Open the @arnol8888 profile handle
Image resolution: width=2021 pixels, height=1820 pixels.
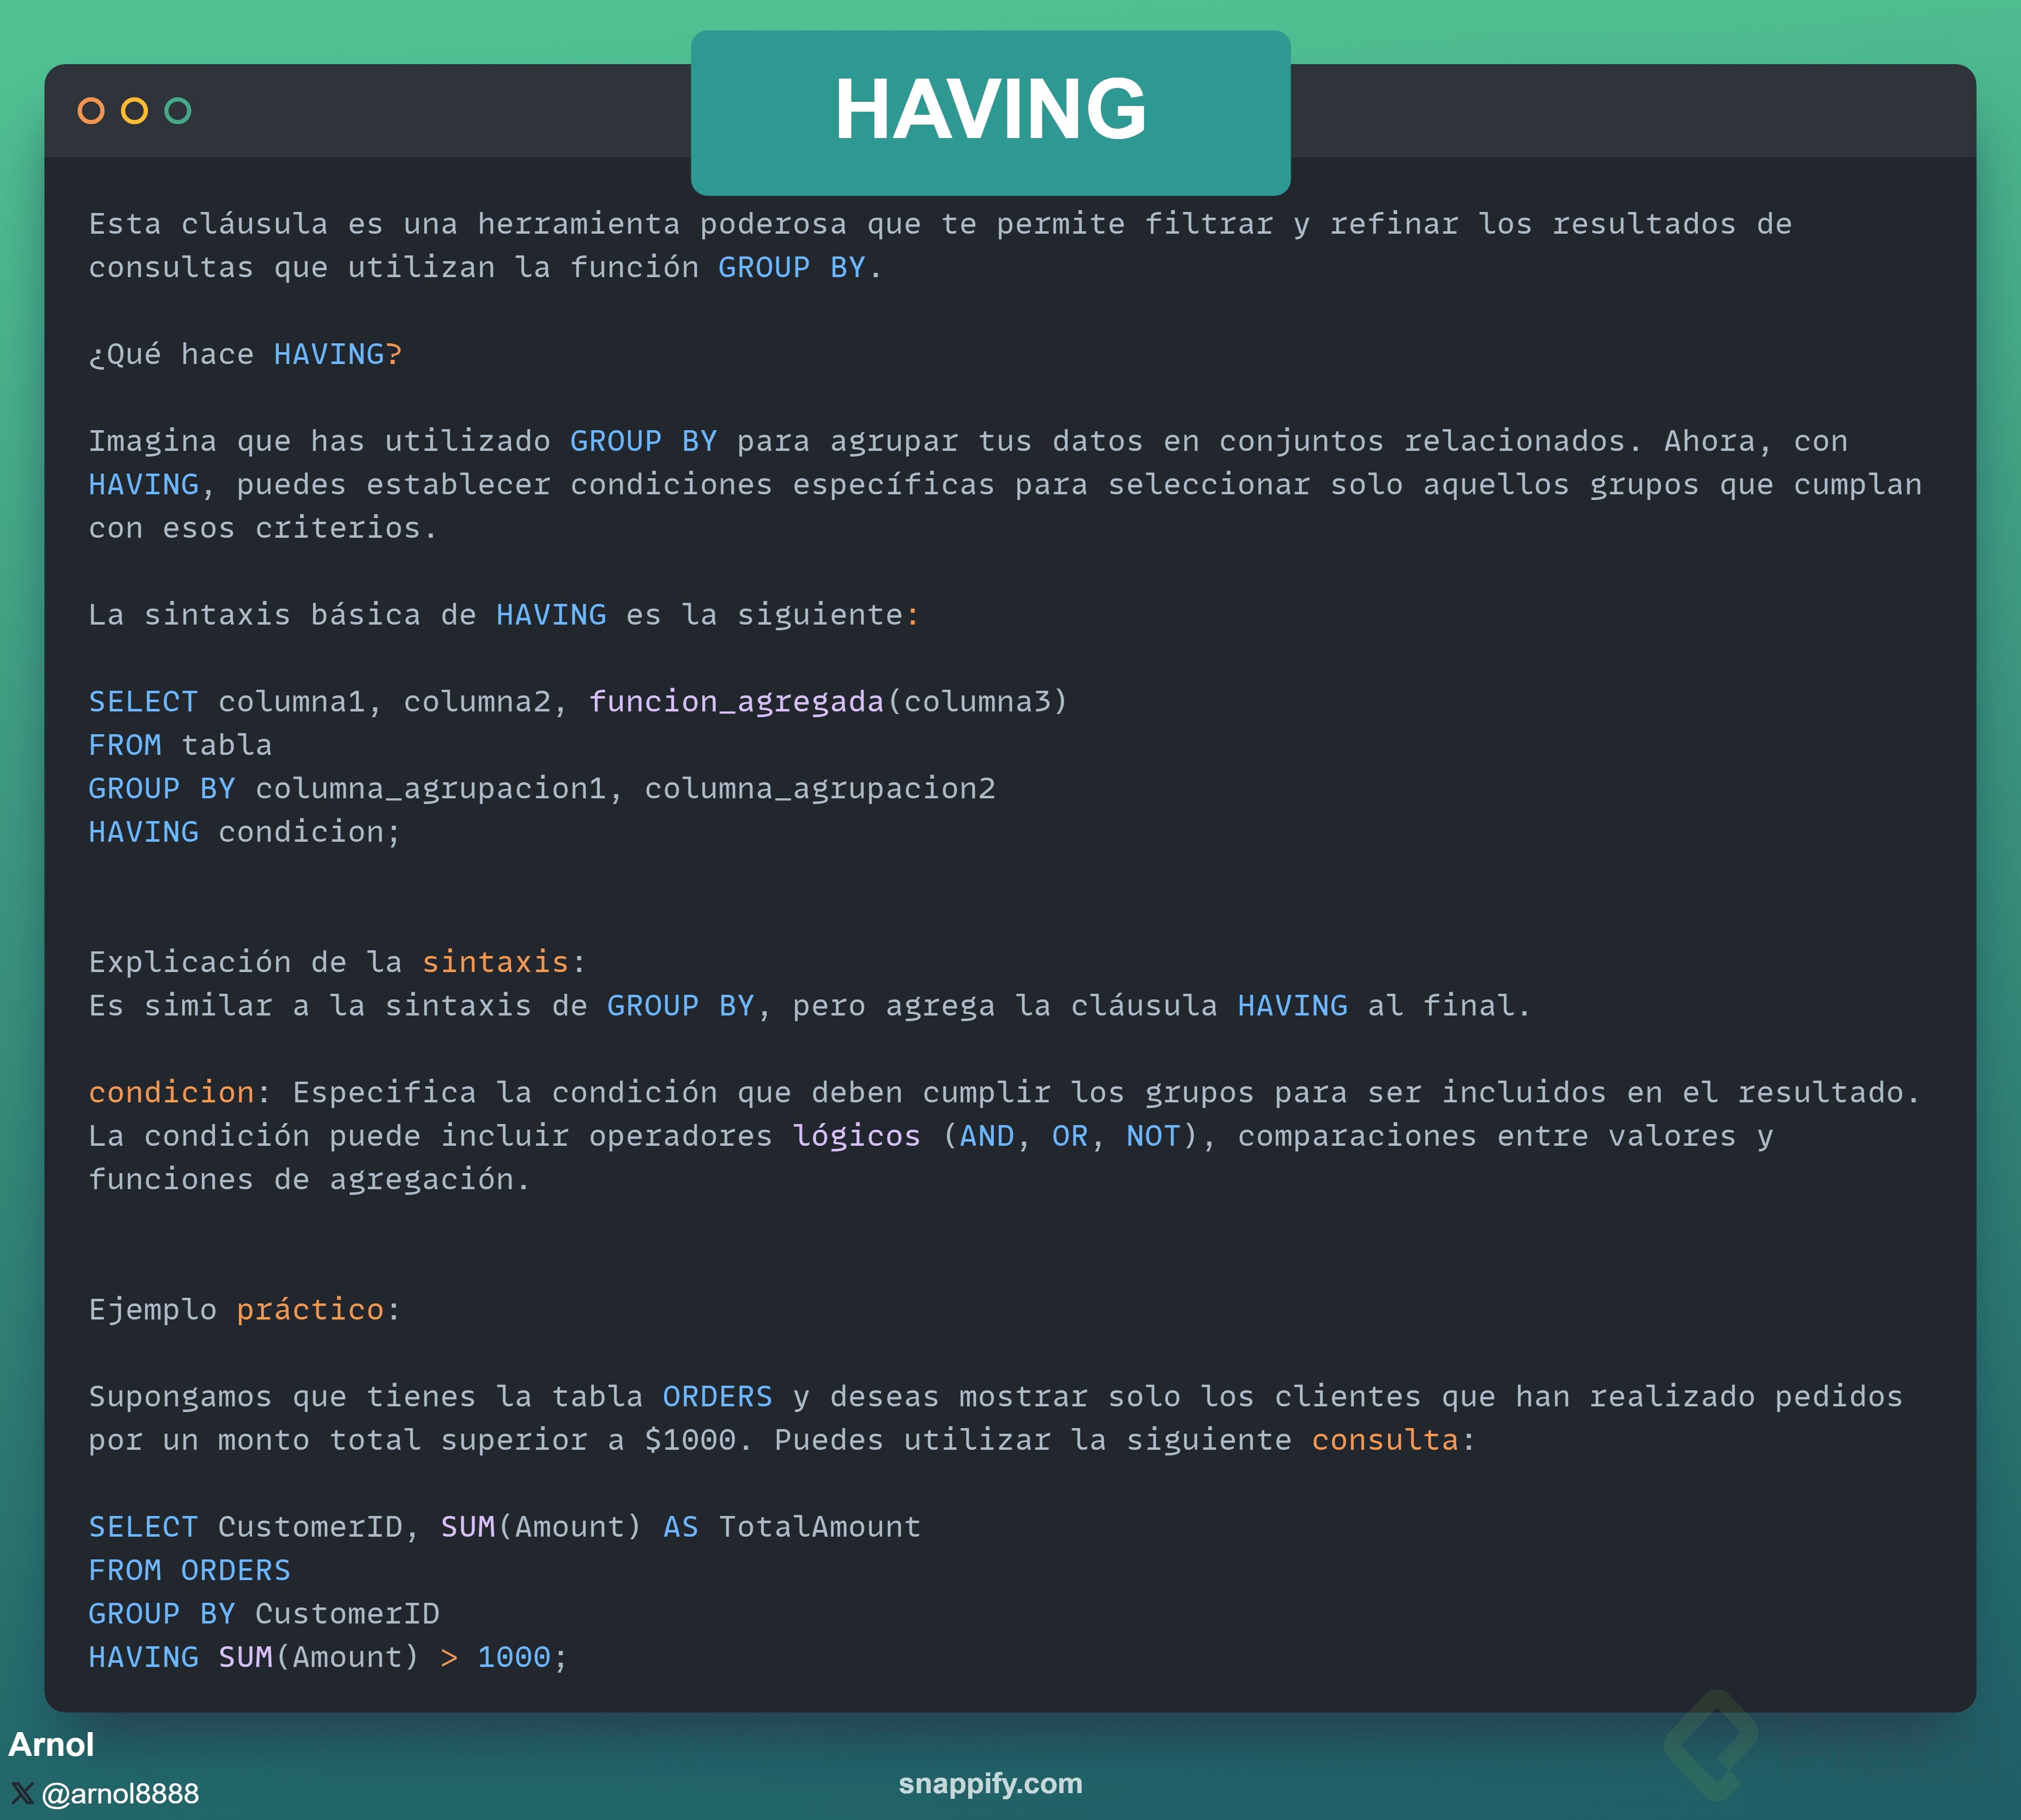click(120, 1793)
